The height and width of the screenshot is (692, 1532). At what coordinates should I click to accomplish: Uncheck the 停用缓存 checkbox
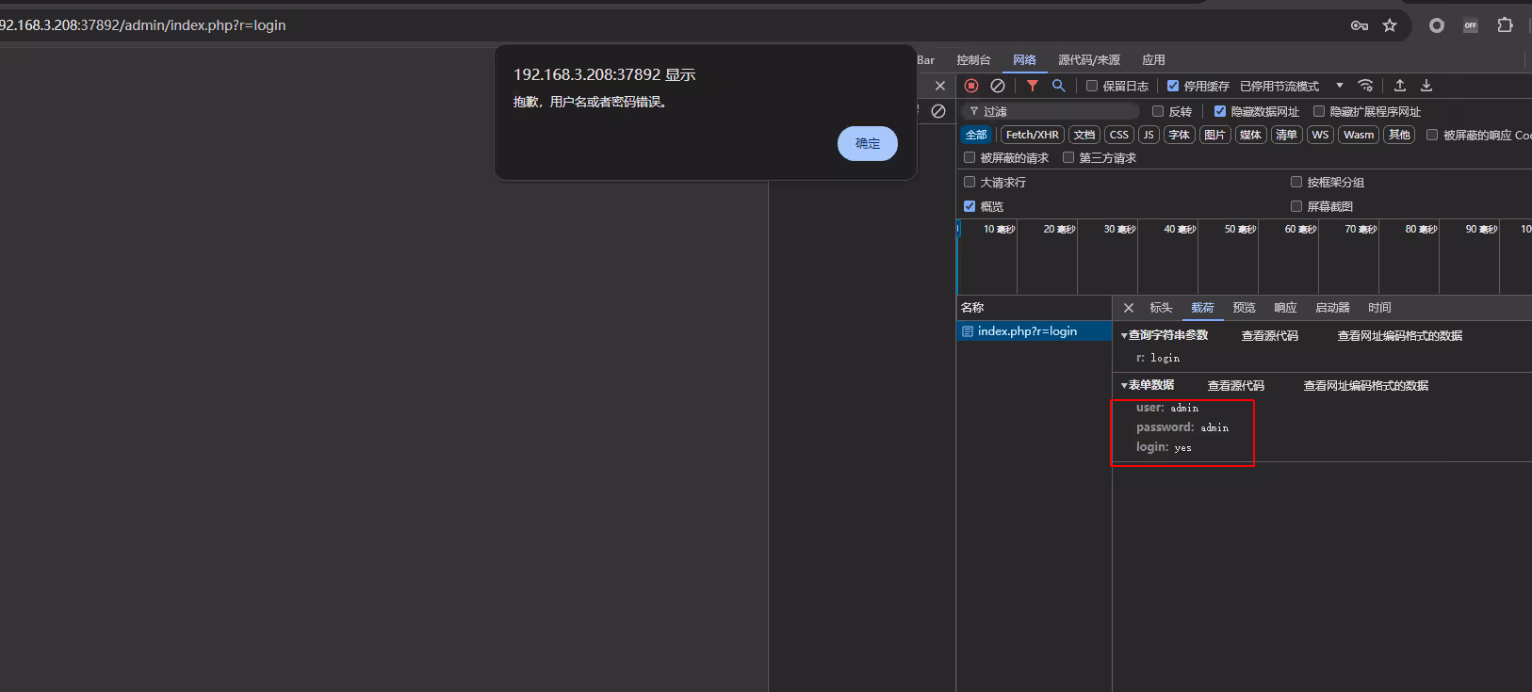click(x=1173, y=86)
